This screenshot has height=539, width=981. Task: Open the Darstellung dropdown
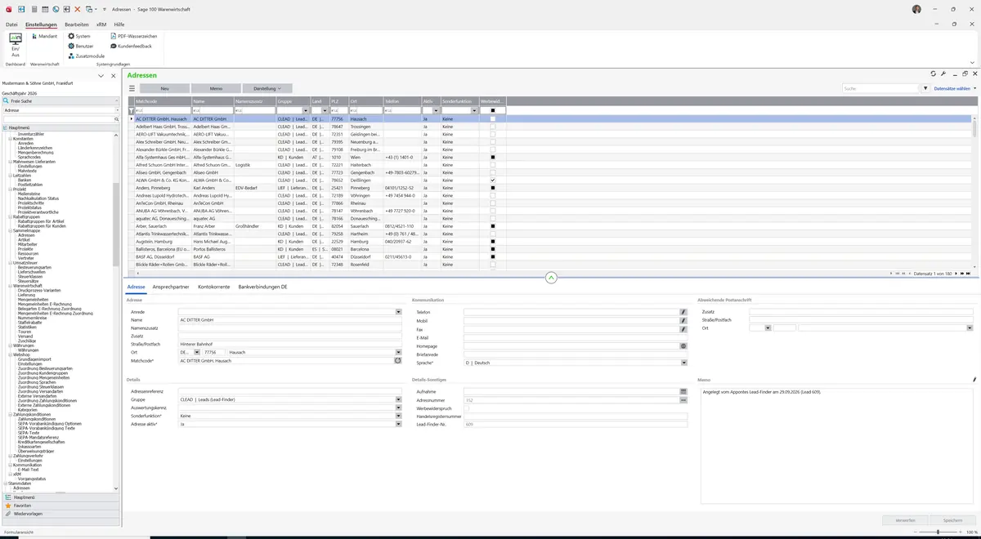click(267, 88)
